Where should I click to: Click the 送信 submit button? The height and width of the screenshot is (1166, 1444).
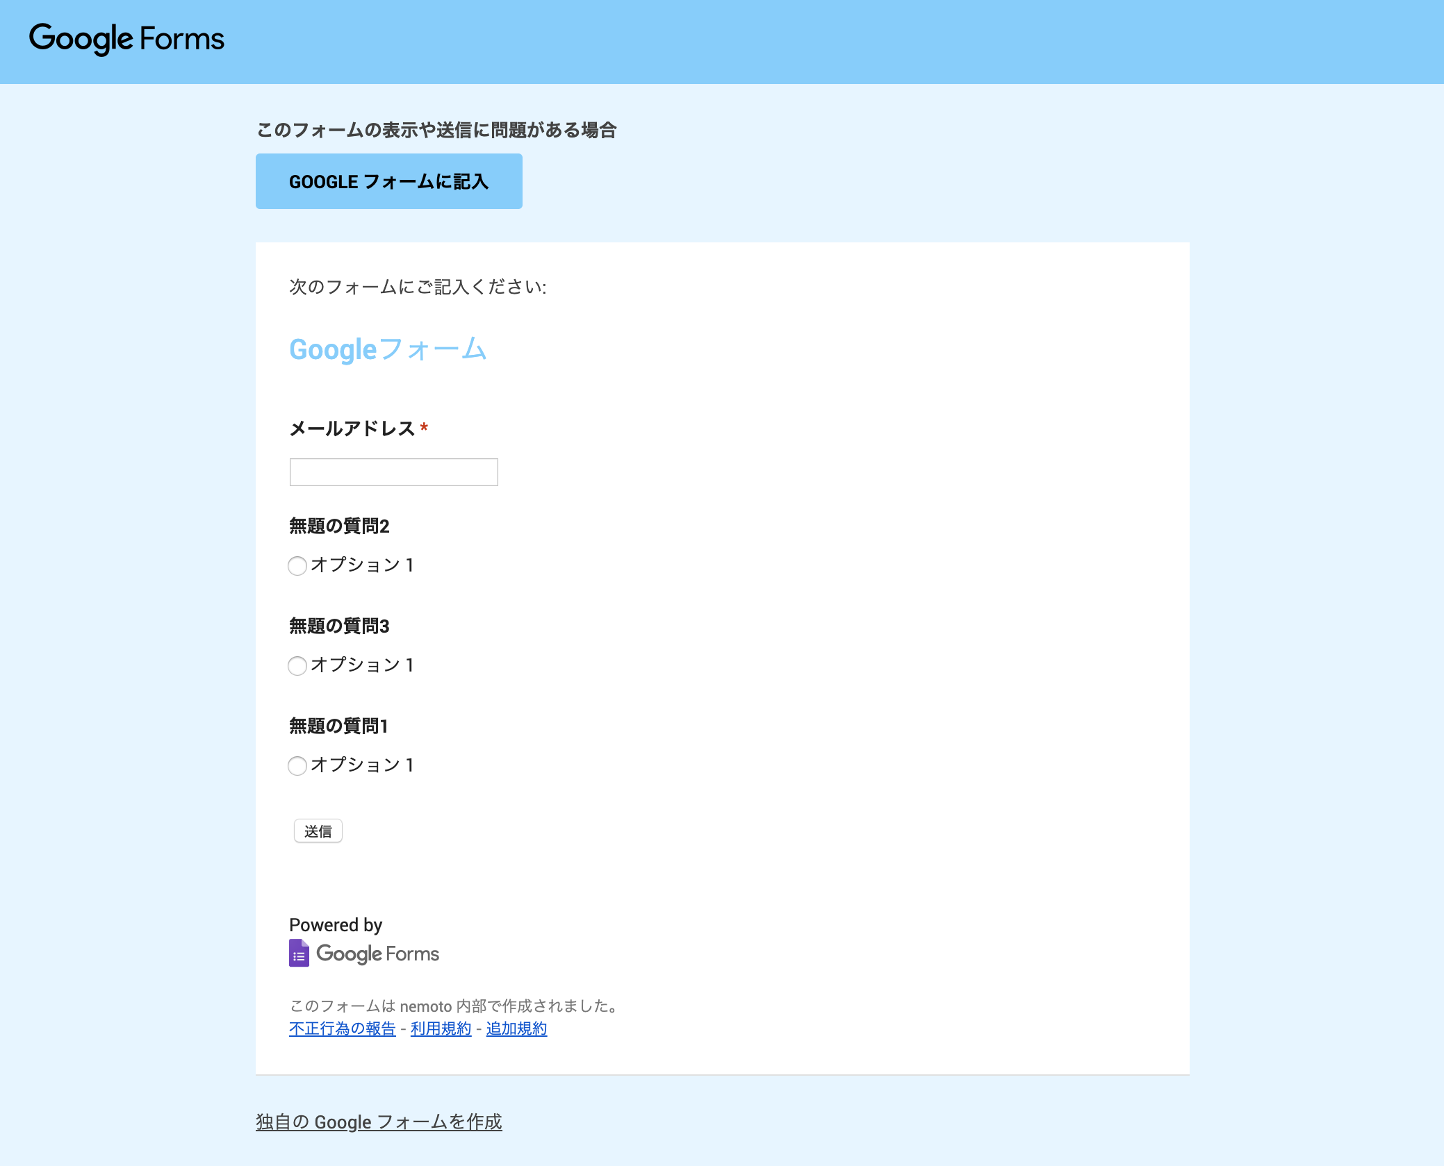coord(318,831)
